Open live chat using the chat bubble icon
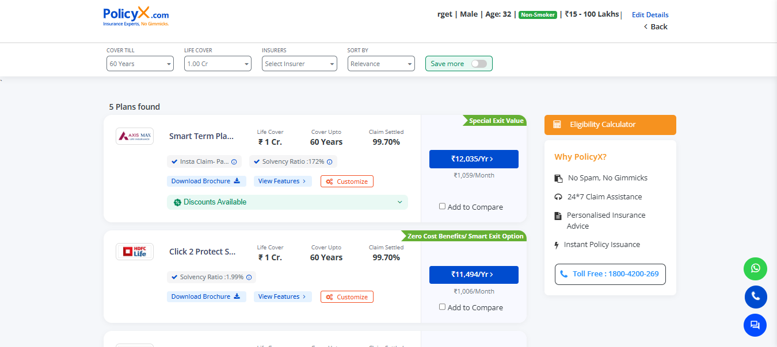Image resolution: width=777 pixels, height=347 pixels. (755, 325)
